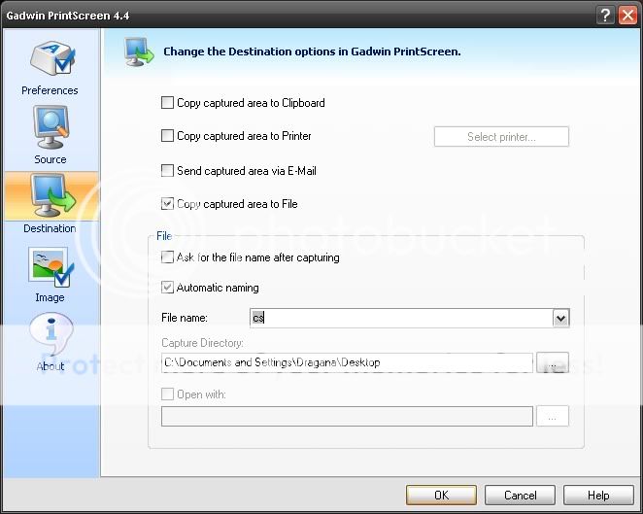Close the Gadwin PrintScreen dialog
The image size is (643, 514).
[x=627, y=16]
